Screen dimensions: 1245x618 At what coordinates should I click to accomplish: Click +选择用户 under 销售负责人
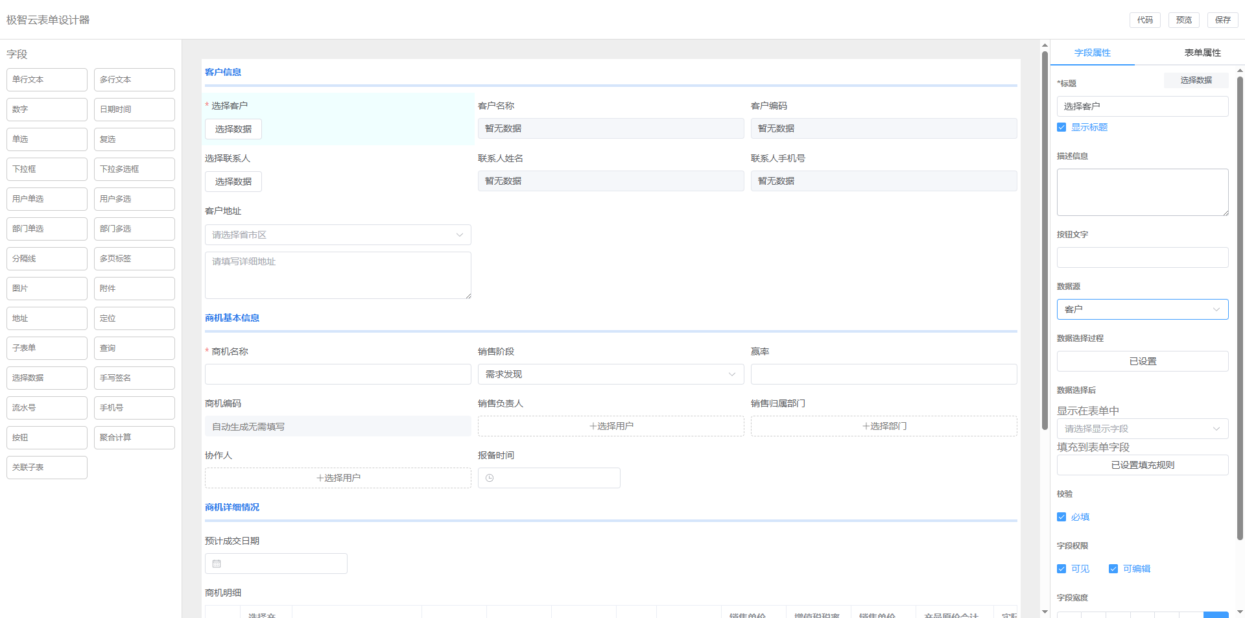(611, 426)
